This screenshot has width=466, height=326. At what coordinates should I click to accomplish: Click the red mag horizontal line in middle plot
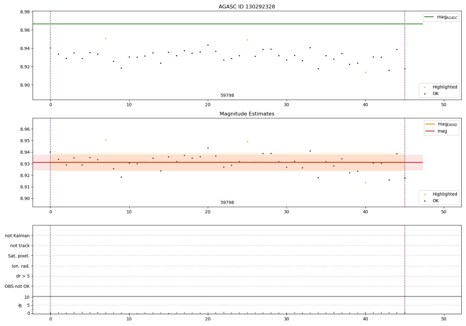click(228, 162)
